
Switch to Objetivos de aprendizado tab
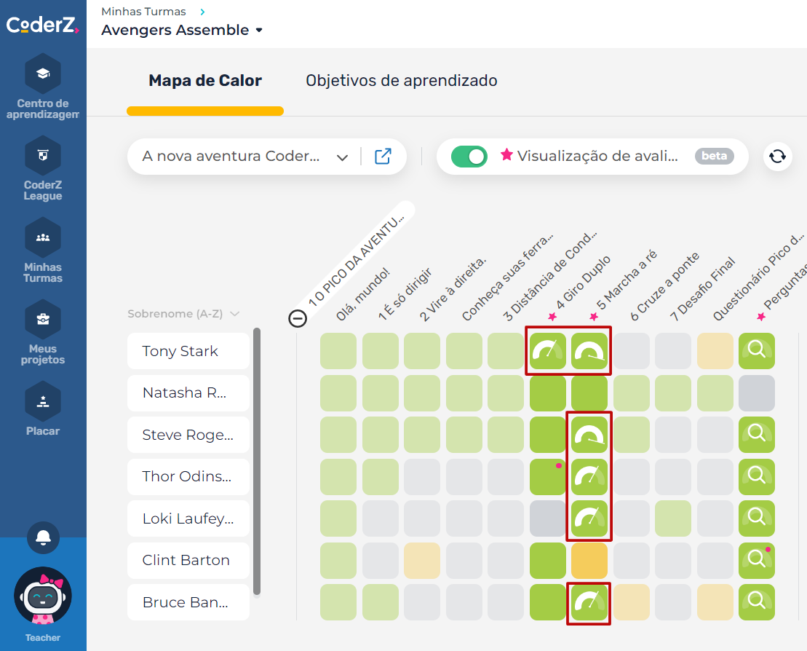click(401, 81)
